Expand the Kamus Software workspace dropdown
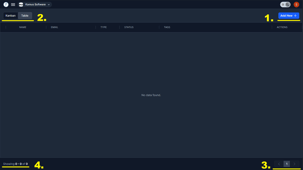This screenshot has width=303, height=170. pyautogui.click(x=35, y=4)
